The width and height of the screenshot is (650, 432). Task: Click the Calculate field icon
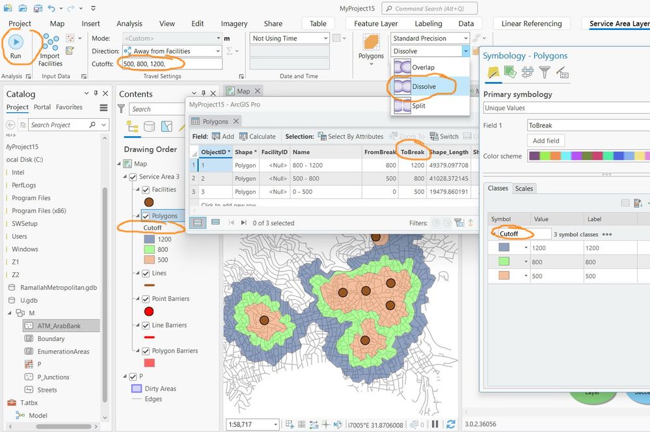tap(243, 136)
